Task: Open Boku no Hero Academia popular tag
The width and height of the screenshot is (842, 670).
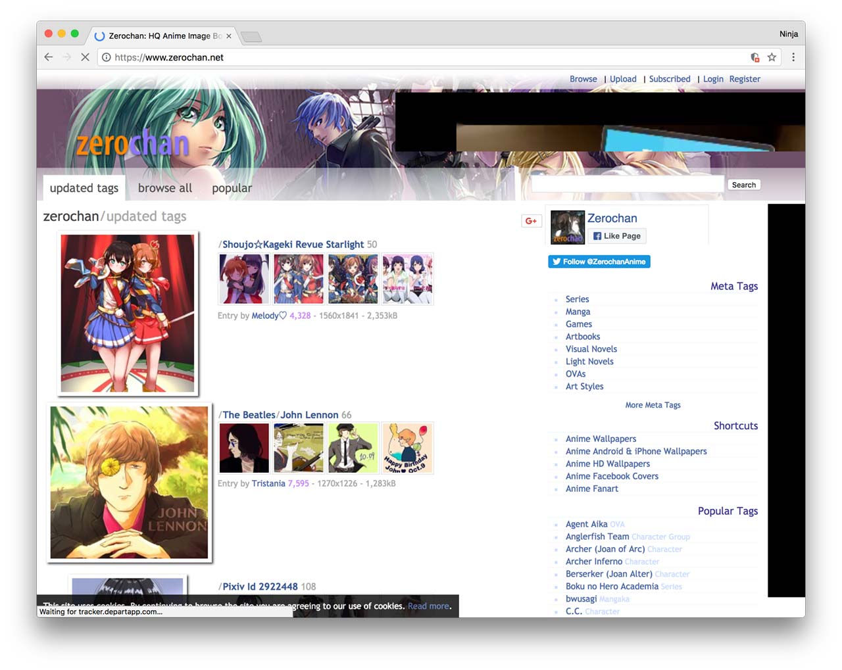Action: click(x=612, y=586)
